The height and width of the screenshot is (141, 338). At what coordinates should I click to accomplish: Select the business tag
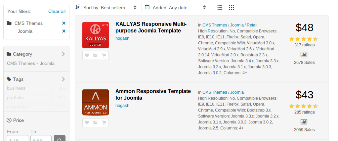[16, 88]
